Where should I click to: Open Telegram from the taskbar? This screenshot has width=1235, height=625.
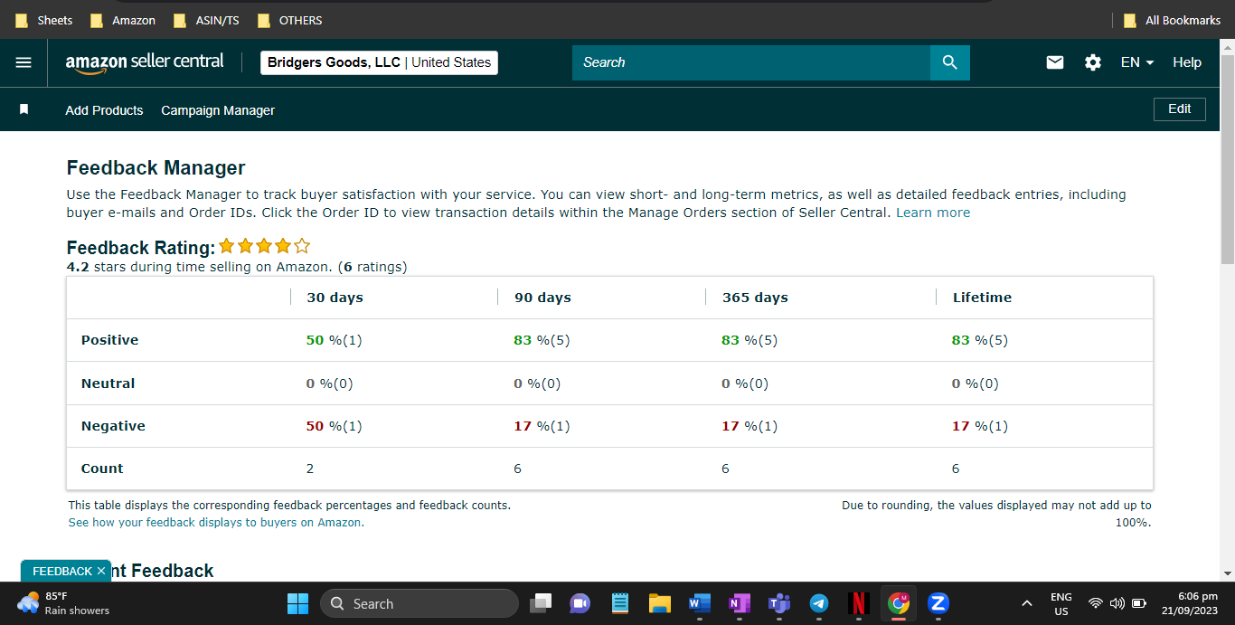tap(819, 603)
